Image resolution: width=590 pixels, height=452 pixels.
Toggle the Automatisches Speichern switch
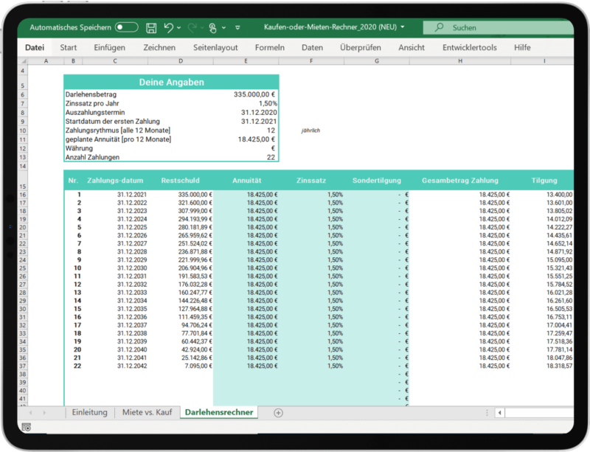coord(126,28)
